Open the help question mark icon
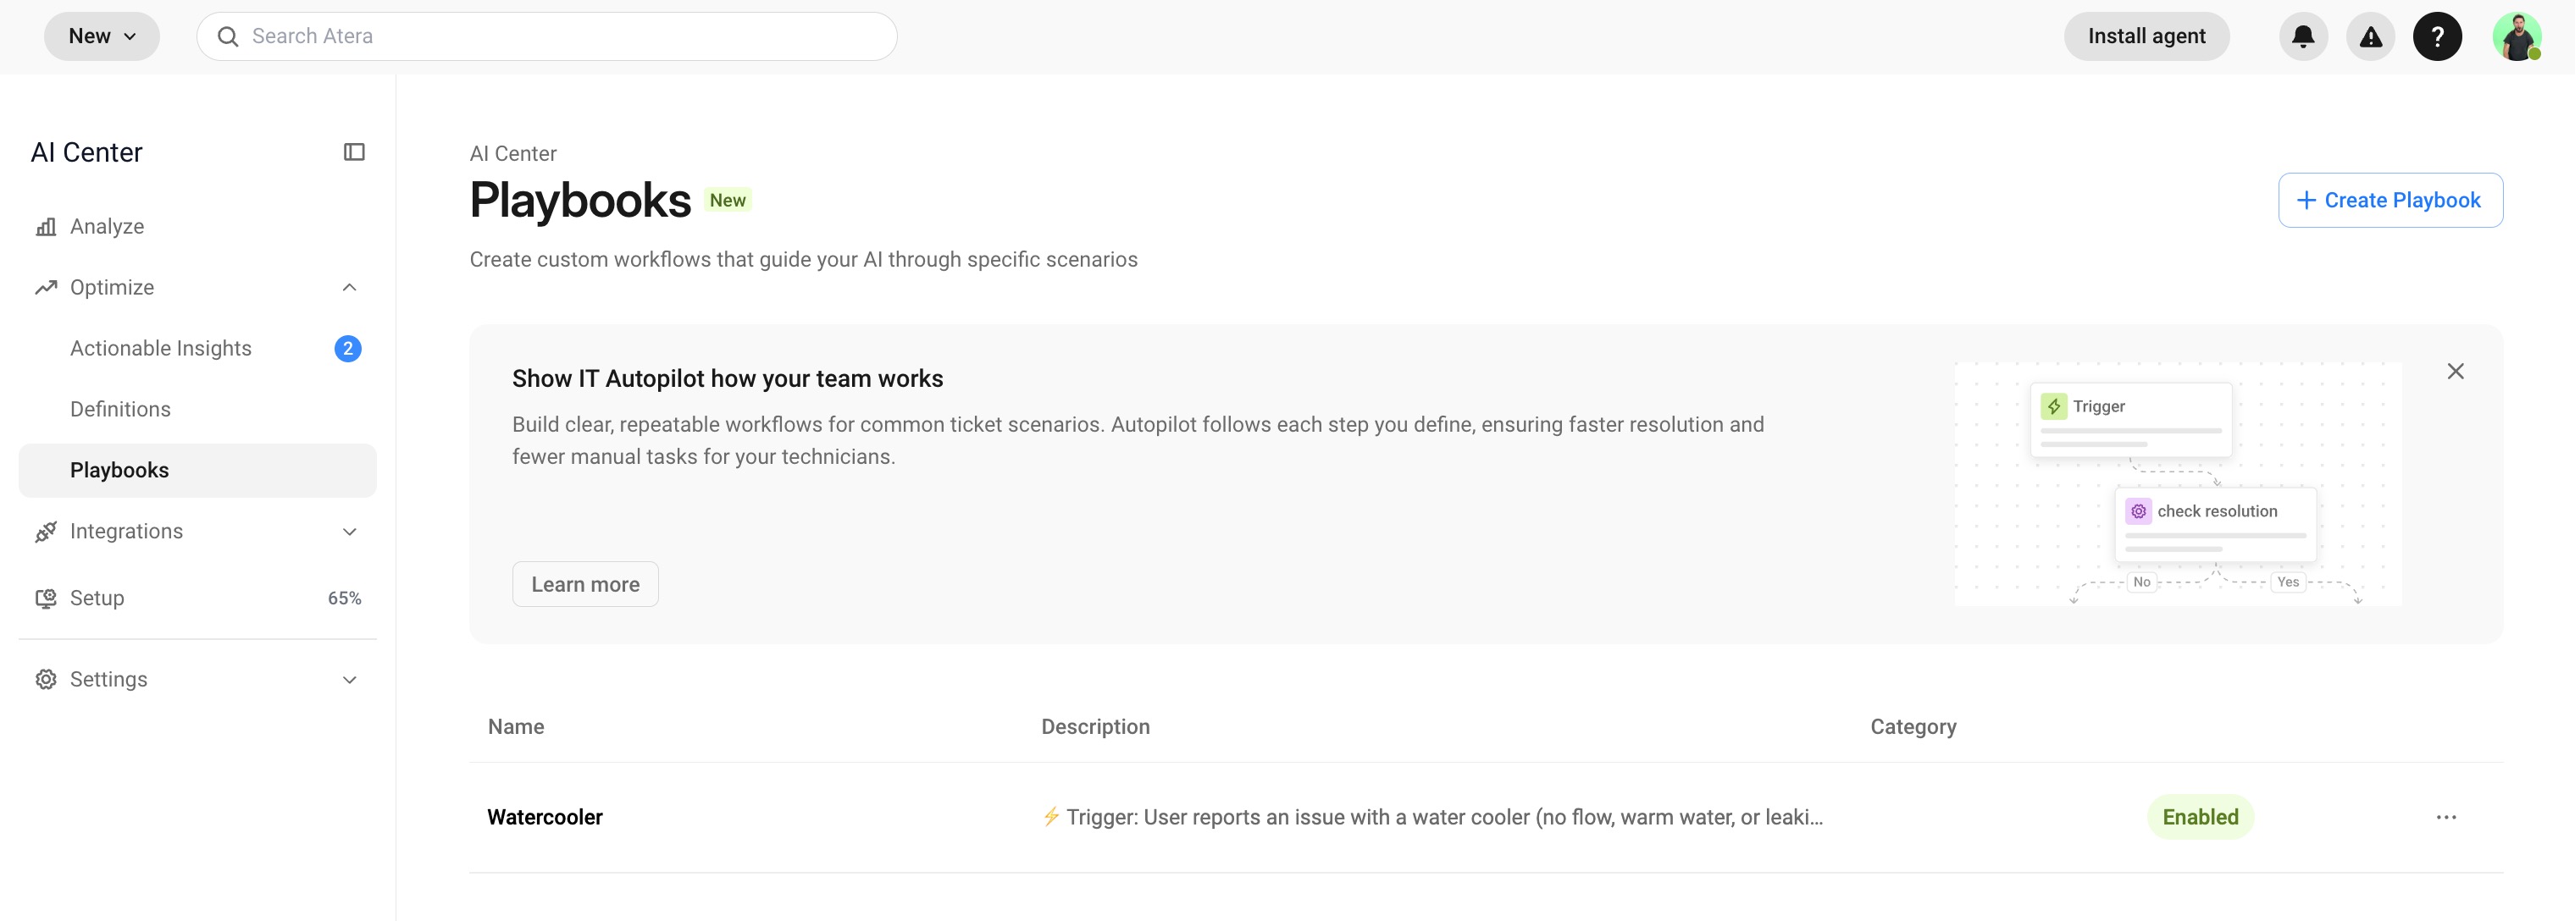The image size is (2575, 921). (x=2437, y=37)
